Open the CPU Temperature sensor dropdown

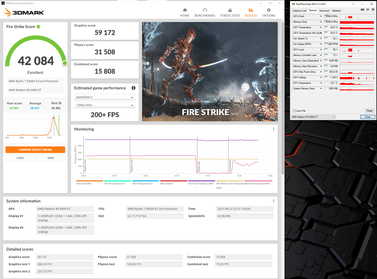click(x=321, y=83)
